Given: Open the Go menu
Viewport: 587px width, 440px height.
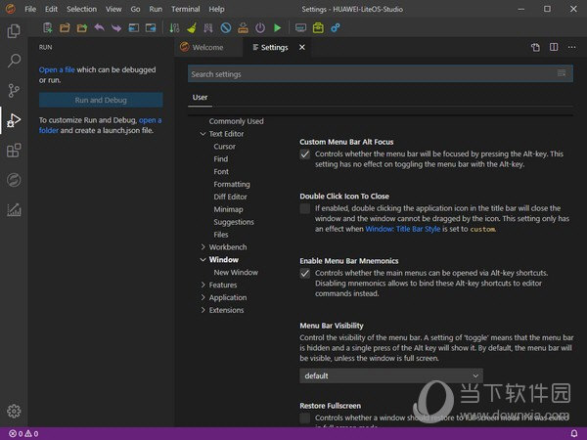Looking at the screenshot, I should (135, 9).
